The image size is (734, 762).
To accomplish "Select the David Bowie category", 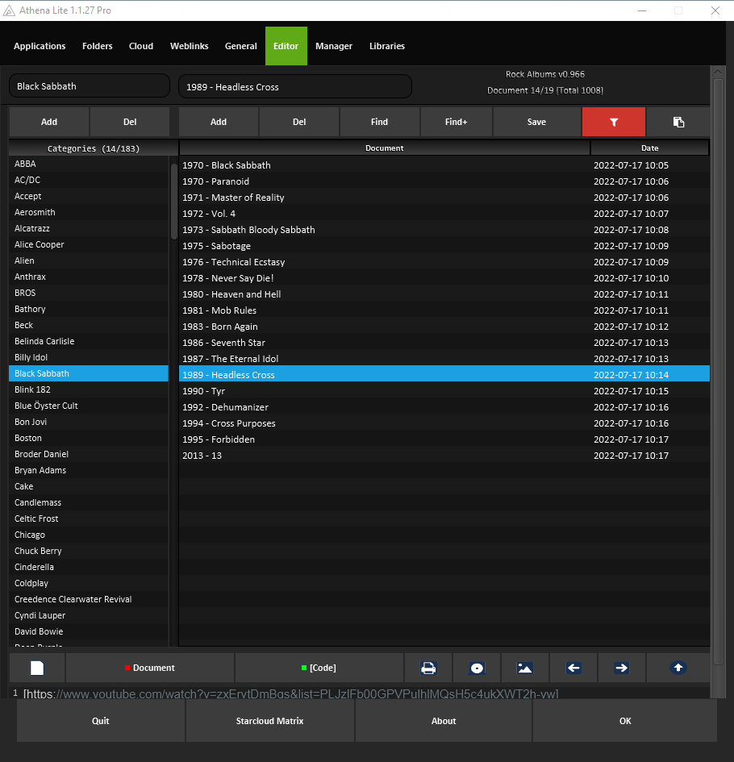I will click(89, 631).
